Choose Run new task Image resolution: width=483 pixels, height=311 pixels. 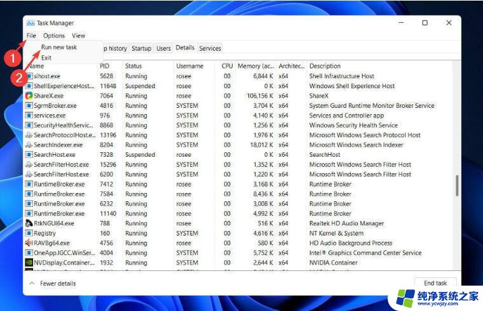tap(59, 47)
